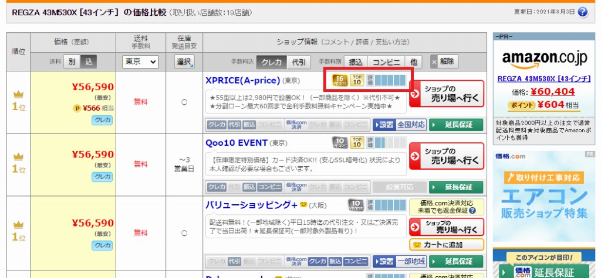The image size is (601, 278).
Task: Click the amazon.co.jp logo in the PR box
Action: coord(544,59)
